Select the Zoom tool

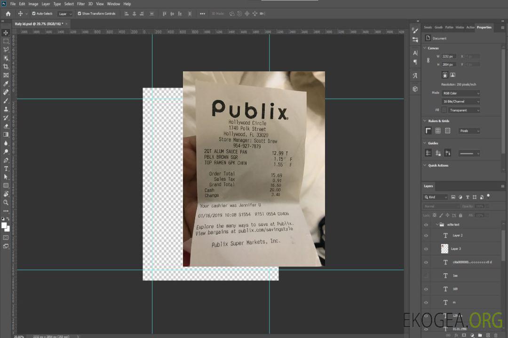(6, 202)
